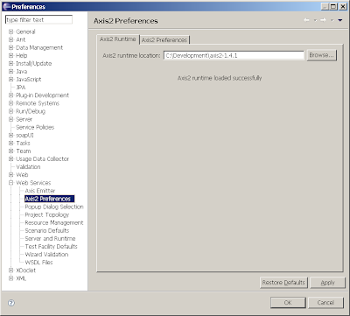Viewport: 350px width, 316px height.
Task: Select Popup Dialog Selection item
Action: (54, 207)
